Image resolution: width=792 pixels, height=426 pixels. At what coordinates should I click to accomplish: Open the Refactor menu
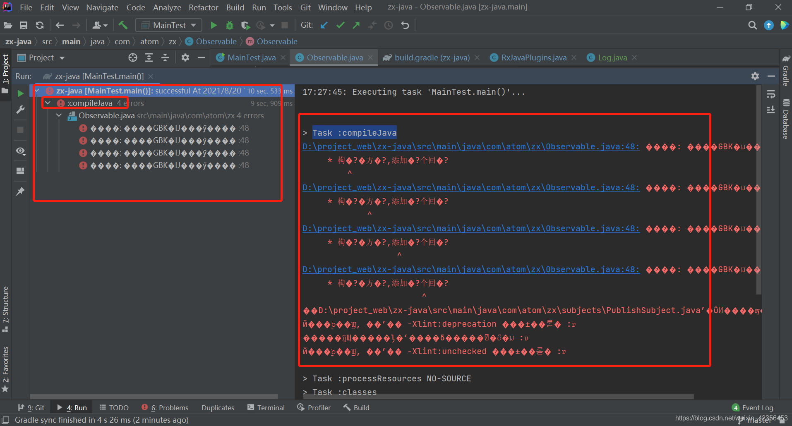pyautogui.click(x=203, y=7)
